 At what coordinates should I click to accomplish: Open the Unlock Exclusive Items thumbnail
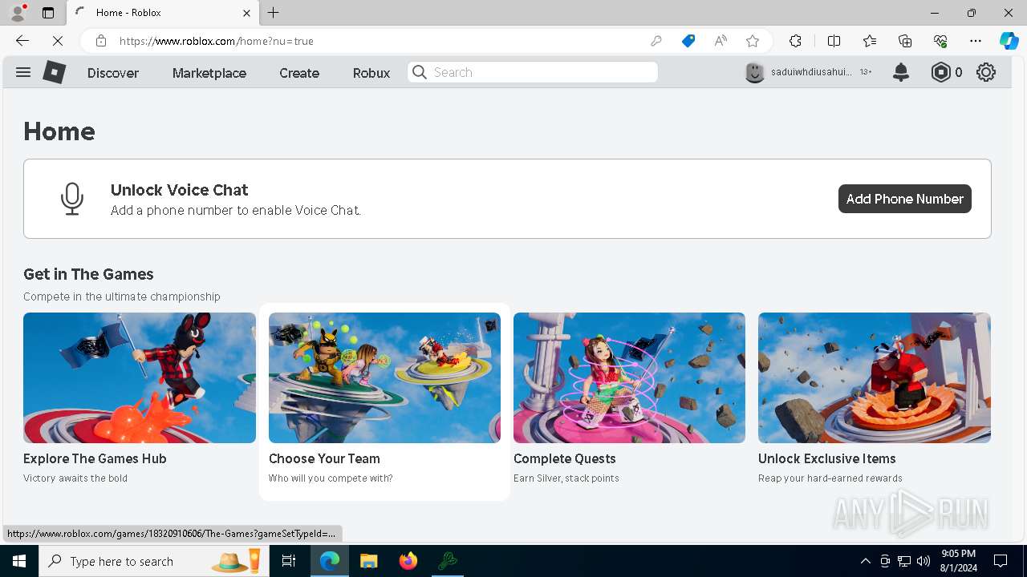pyautogui.click(x=875, y=377)
